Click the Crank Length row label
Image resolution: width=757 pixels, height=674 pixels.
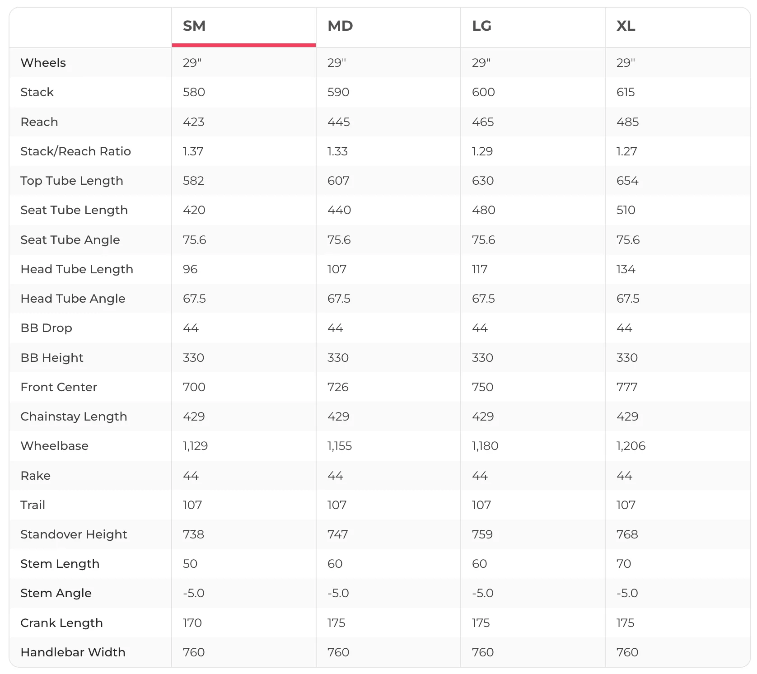(61, 623)
